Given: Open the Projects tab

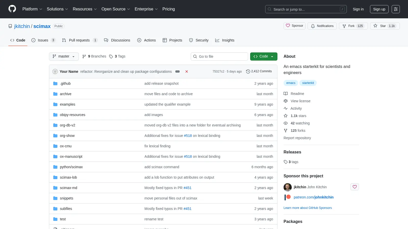Looking at the screenshot, I should (172, 40).
